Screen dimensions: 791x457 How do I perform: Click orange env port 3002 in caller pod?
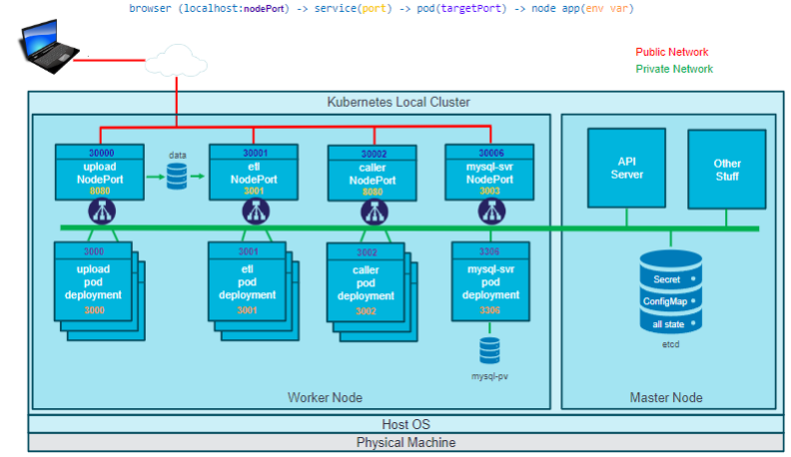coord(366,311)
